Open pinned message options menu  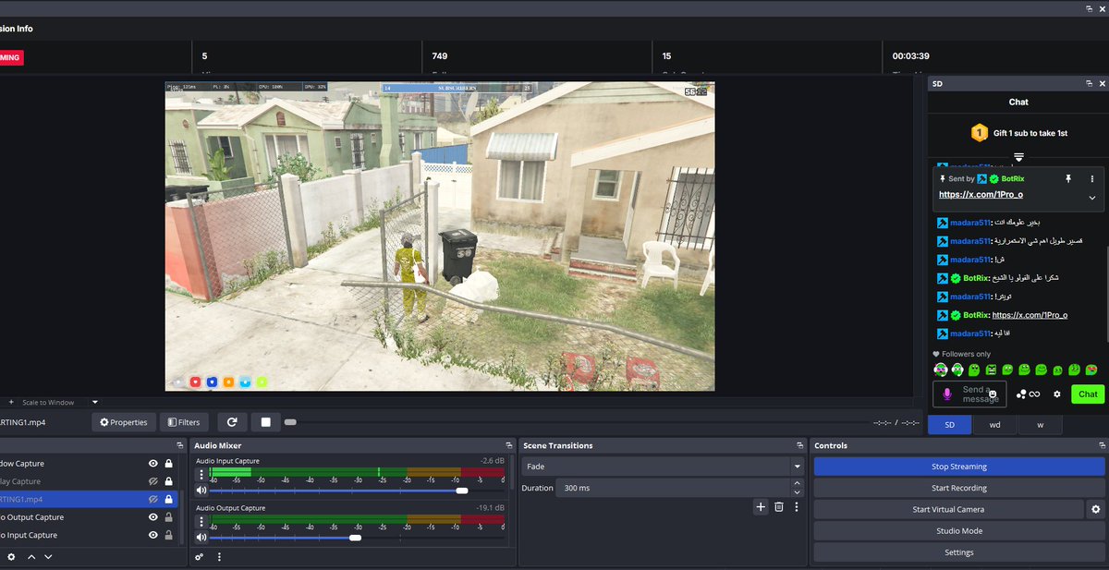click(x=1091, y=178)
